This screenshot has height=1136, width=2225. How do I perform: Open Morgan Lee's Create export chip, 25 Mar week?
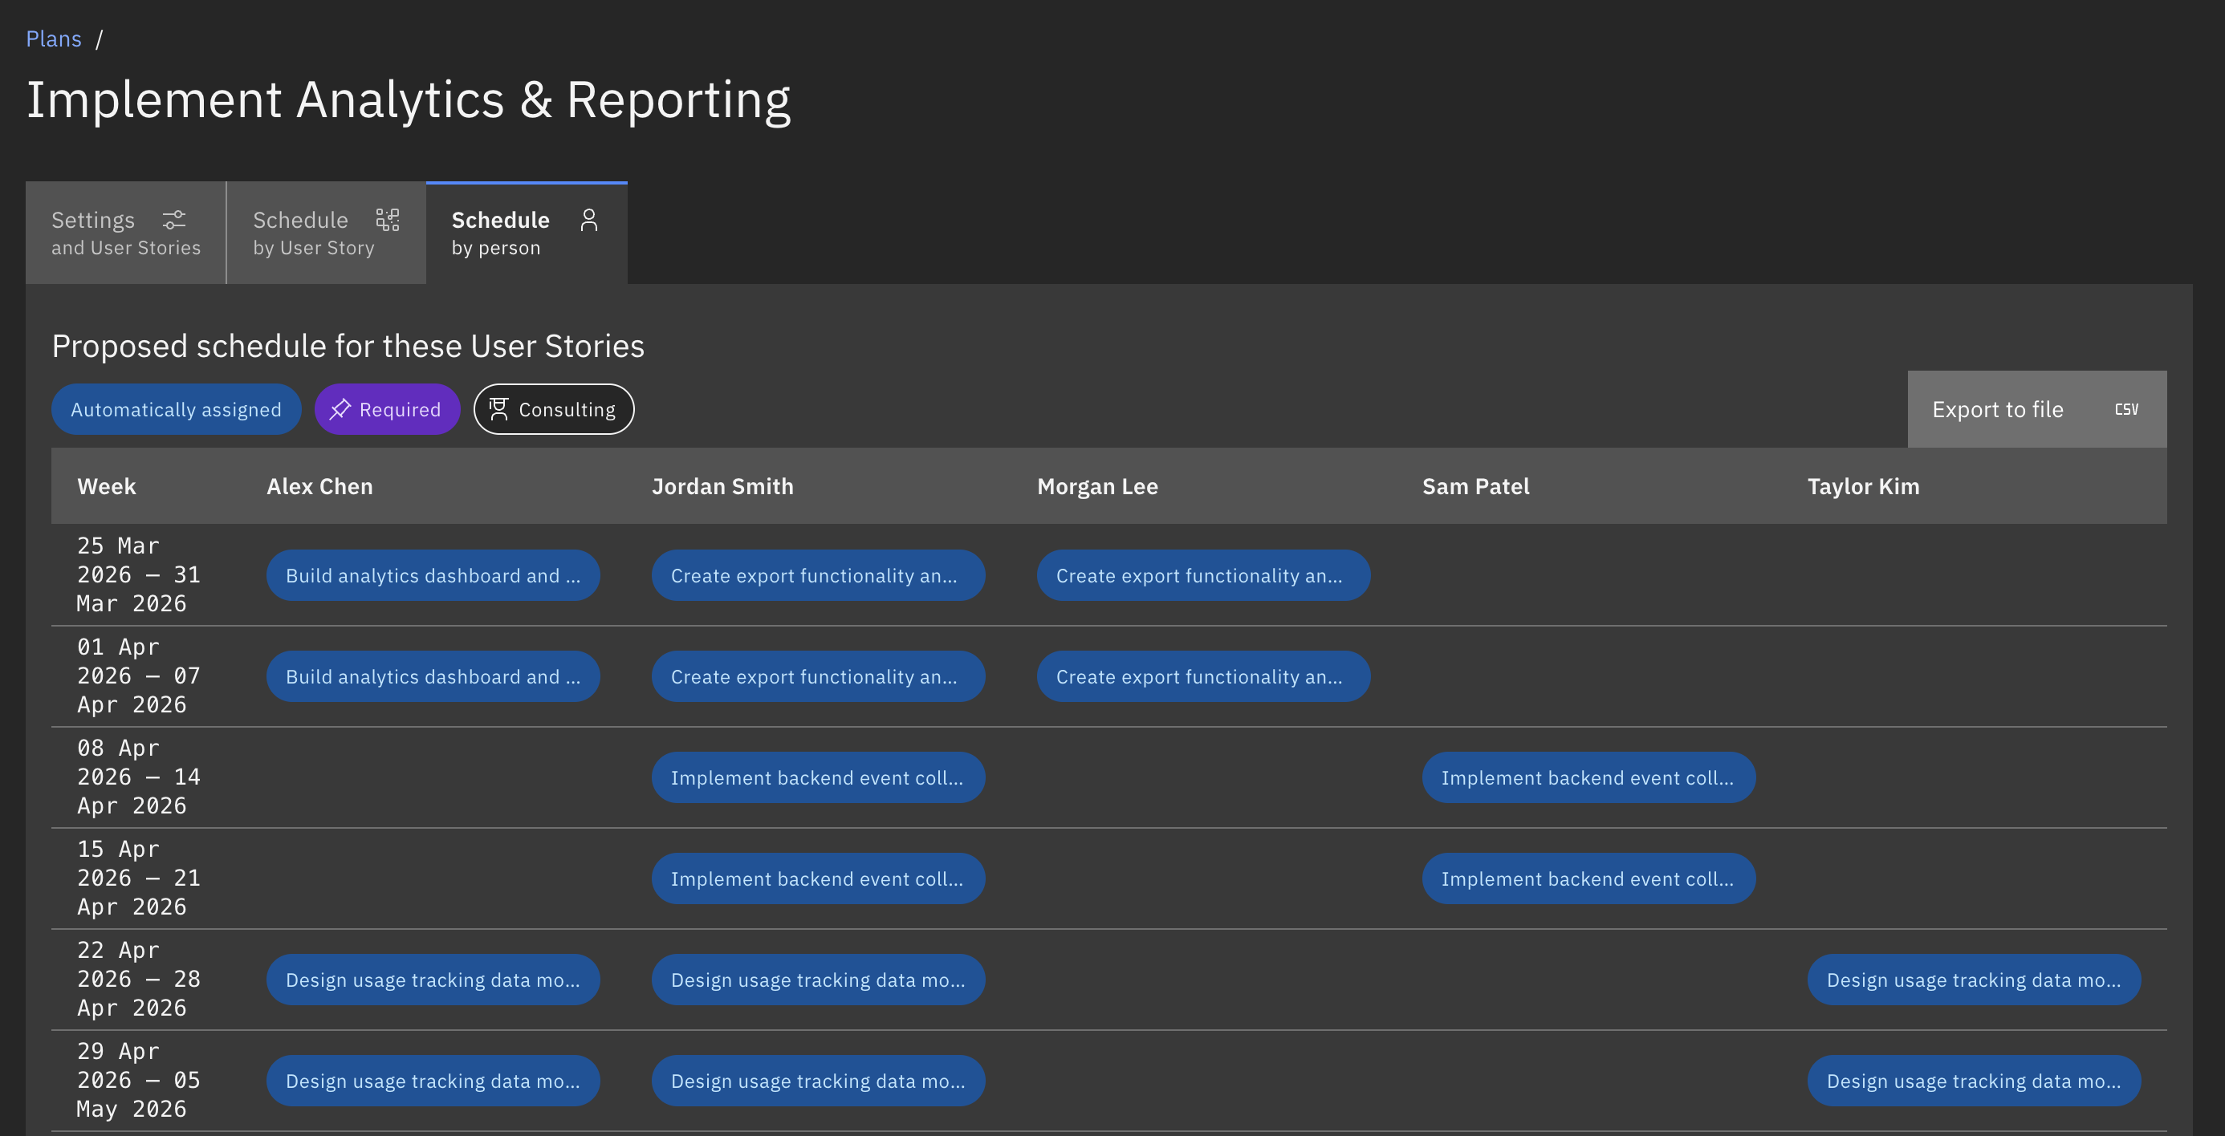coord(1204,576)
